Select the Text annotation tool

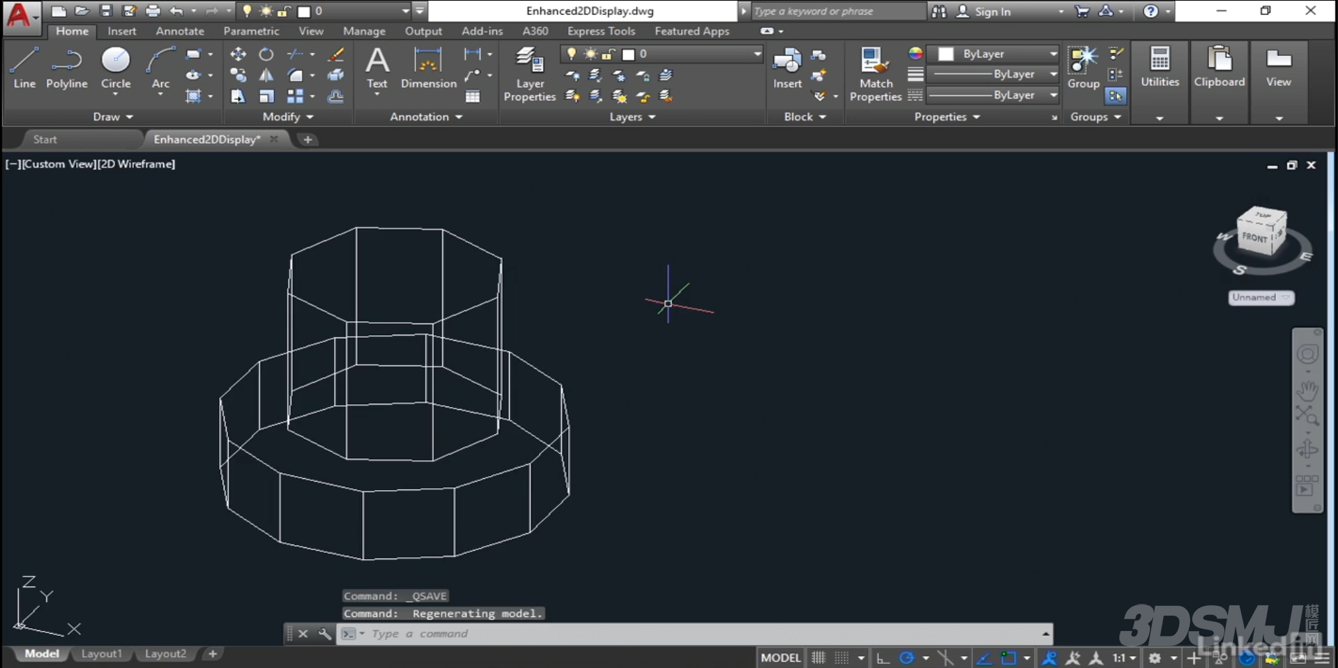coord(377,68)
